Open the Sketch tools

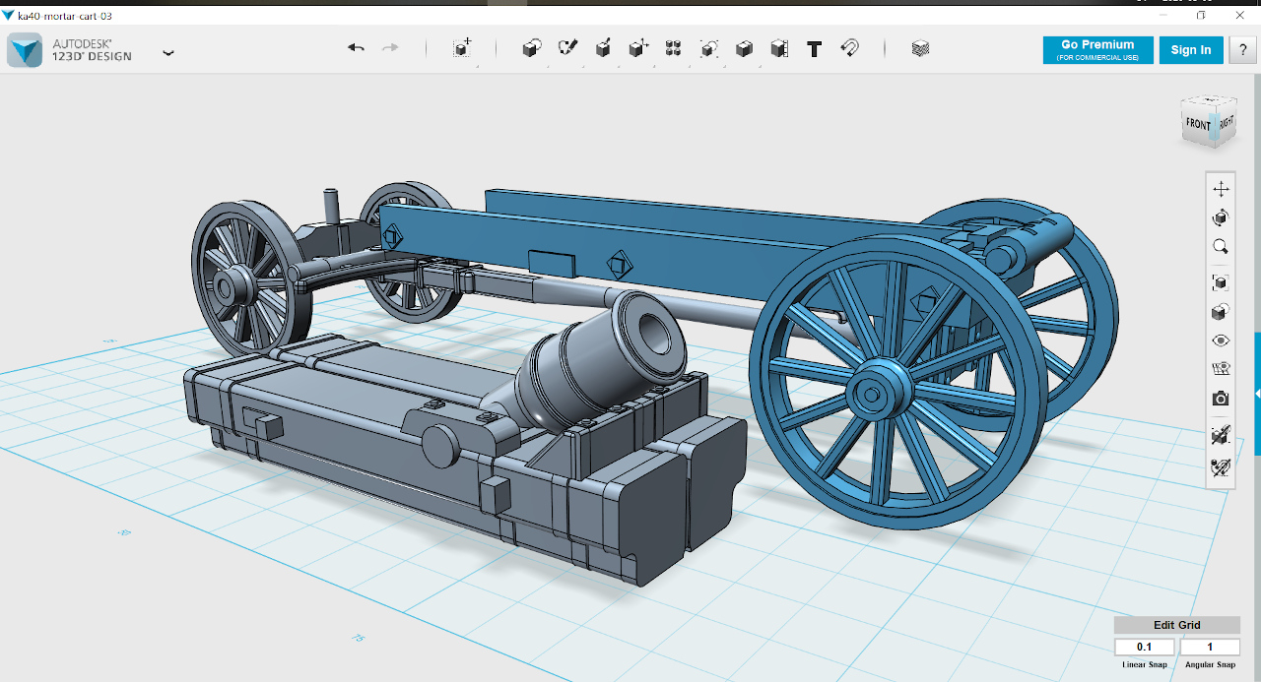(x=567, y=48)
